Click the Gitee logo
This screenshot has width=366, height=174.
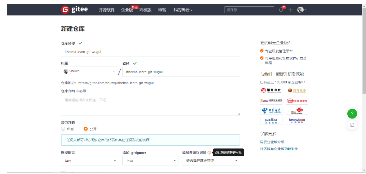(x=75, y=9)
